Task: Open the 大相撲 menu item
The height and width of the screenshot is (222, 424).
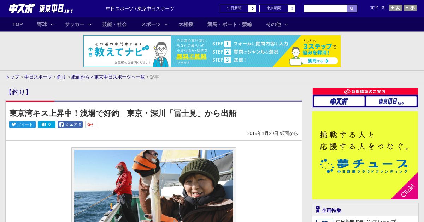Action: 186,24
